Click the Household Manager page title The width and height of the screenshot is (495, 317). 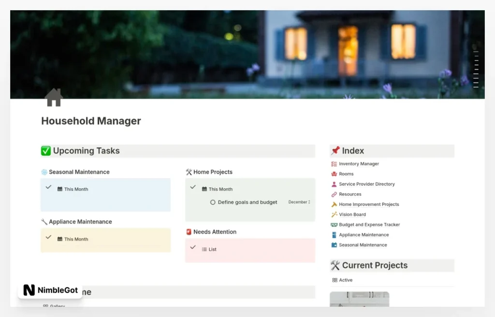pyautogui.click(x=91, y=121)
